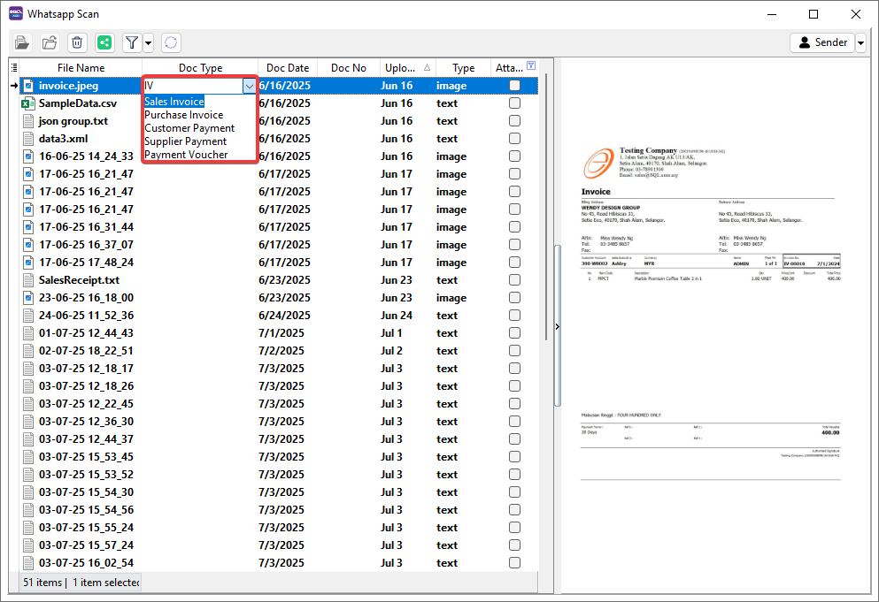879x602 pixels.
Task: Click the green share icon
Action: coord(104,42)
